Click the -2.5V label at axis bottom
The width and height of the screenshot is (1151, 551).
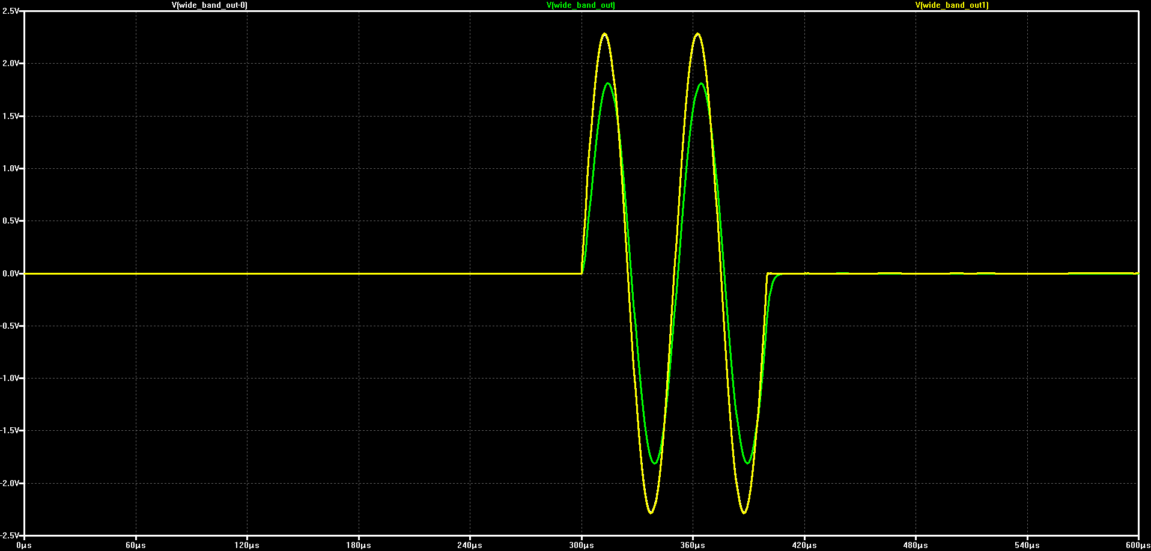10,535
